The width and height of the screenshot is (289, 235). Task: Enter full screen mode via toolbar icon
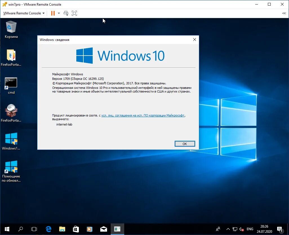click(x=74, y=13)
